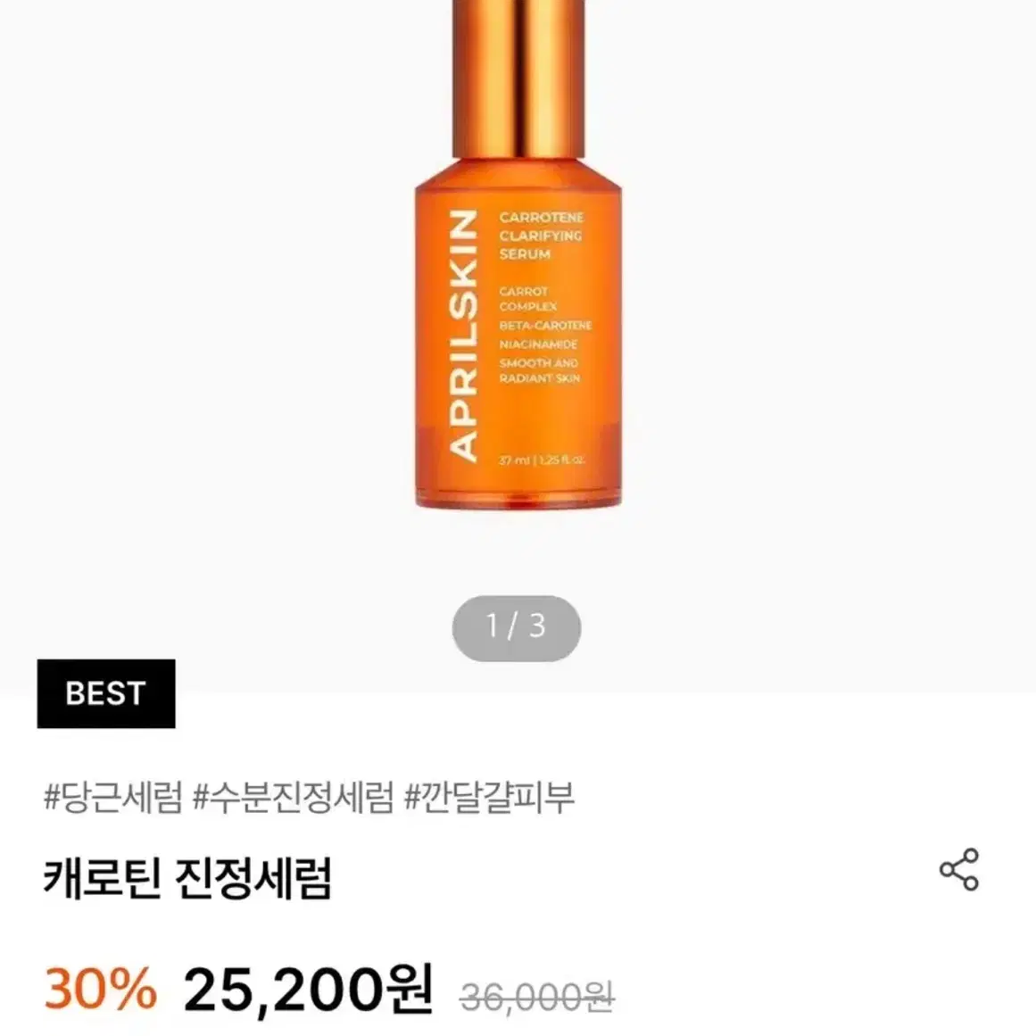Viewport: 1036px width, 1036px height.
Task: Click the 25,200원 sale price
Action: tap(308, 989)
